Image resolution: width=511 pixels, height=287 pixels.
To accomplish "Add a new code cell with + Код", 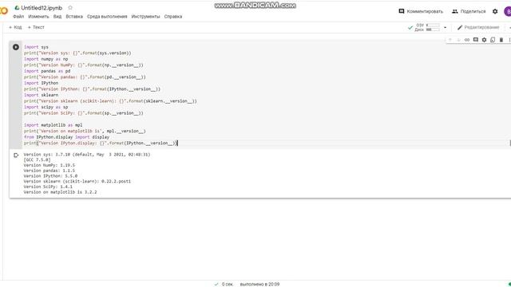I will 15,27.
